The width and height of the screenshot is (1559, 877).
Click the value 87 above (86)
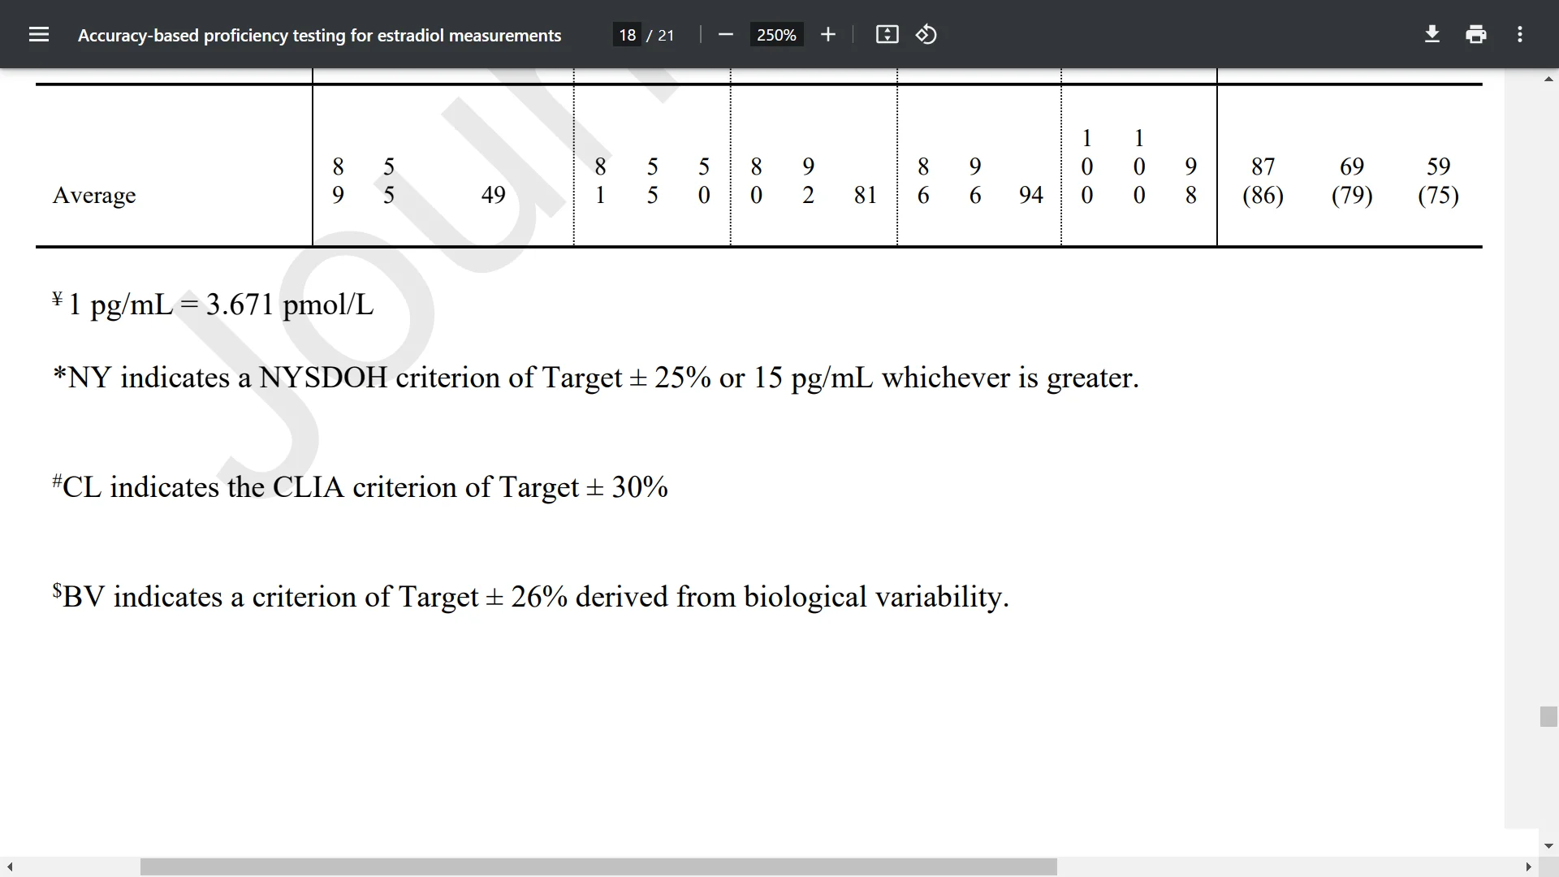point(1263,166)
